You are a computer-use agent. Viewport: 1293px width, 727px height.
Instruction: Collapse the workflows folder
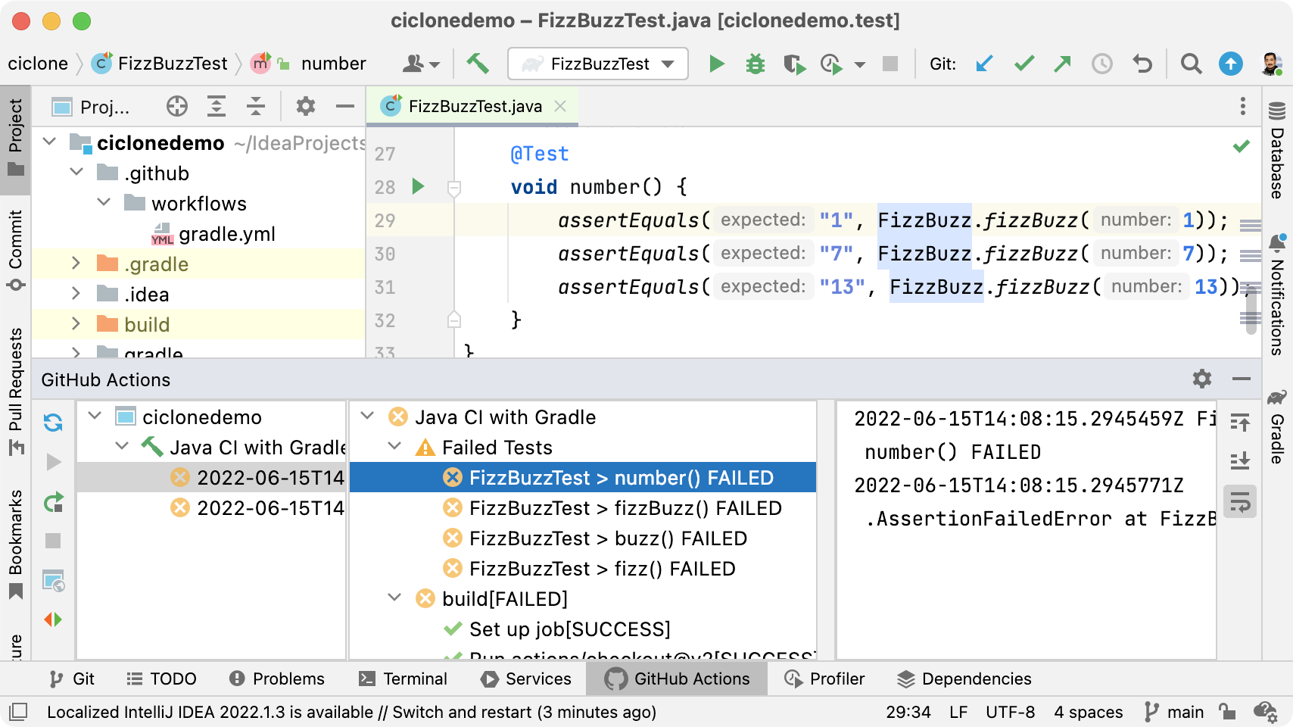click(104, 202)
